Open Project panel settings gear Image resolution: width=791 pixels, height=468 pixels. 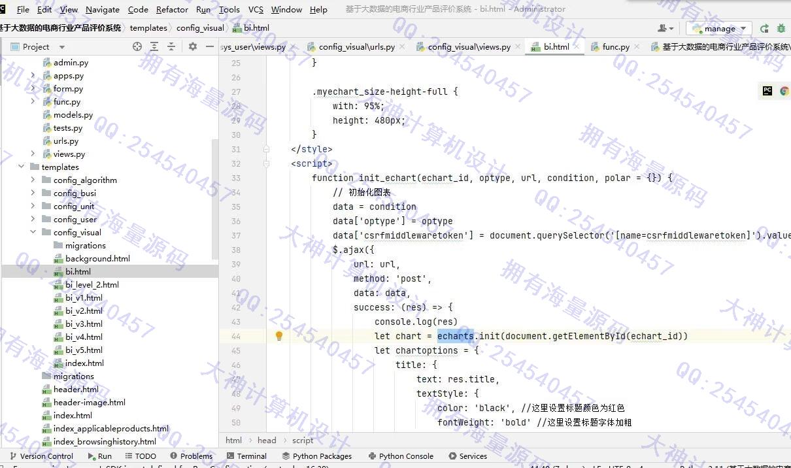pyautogui.click(x=193, y=46)
